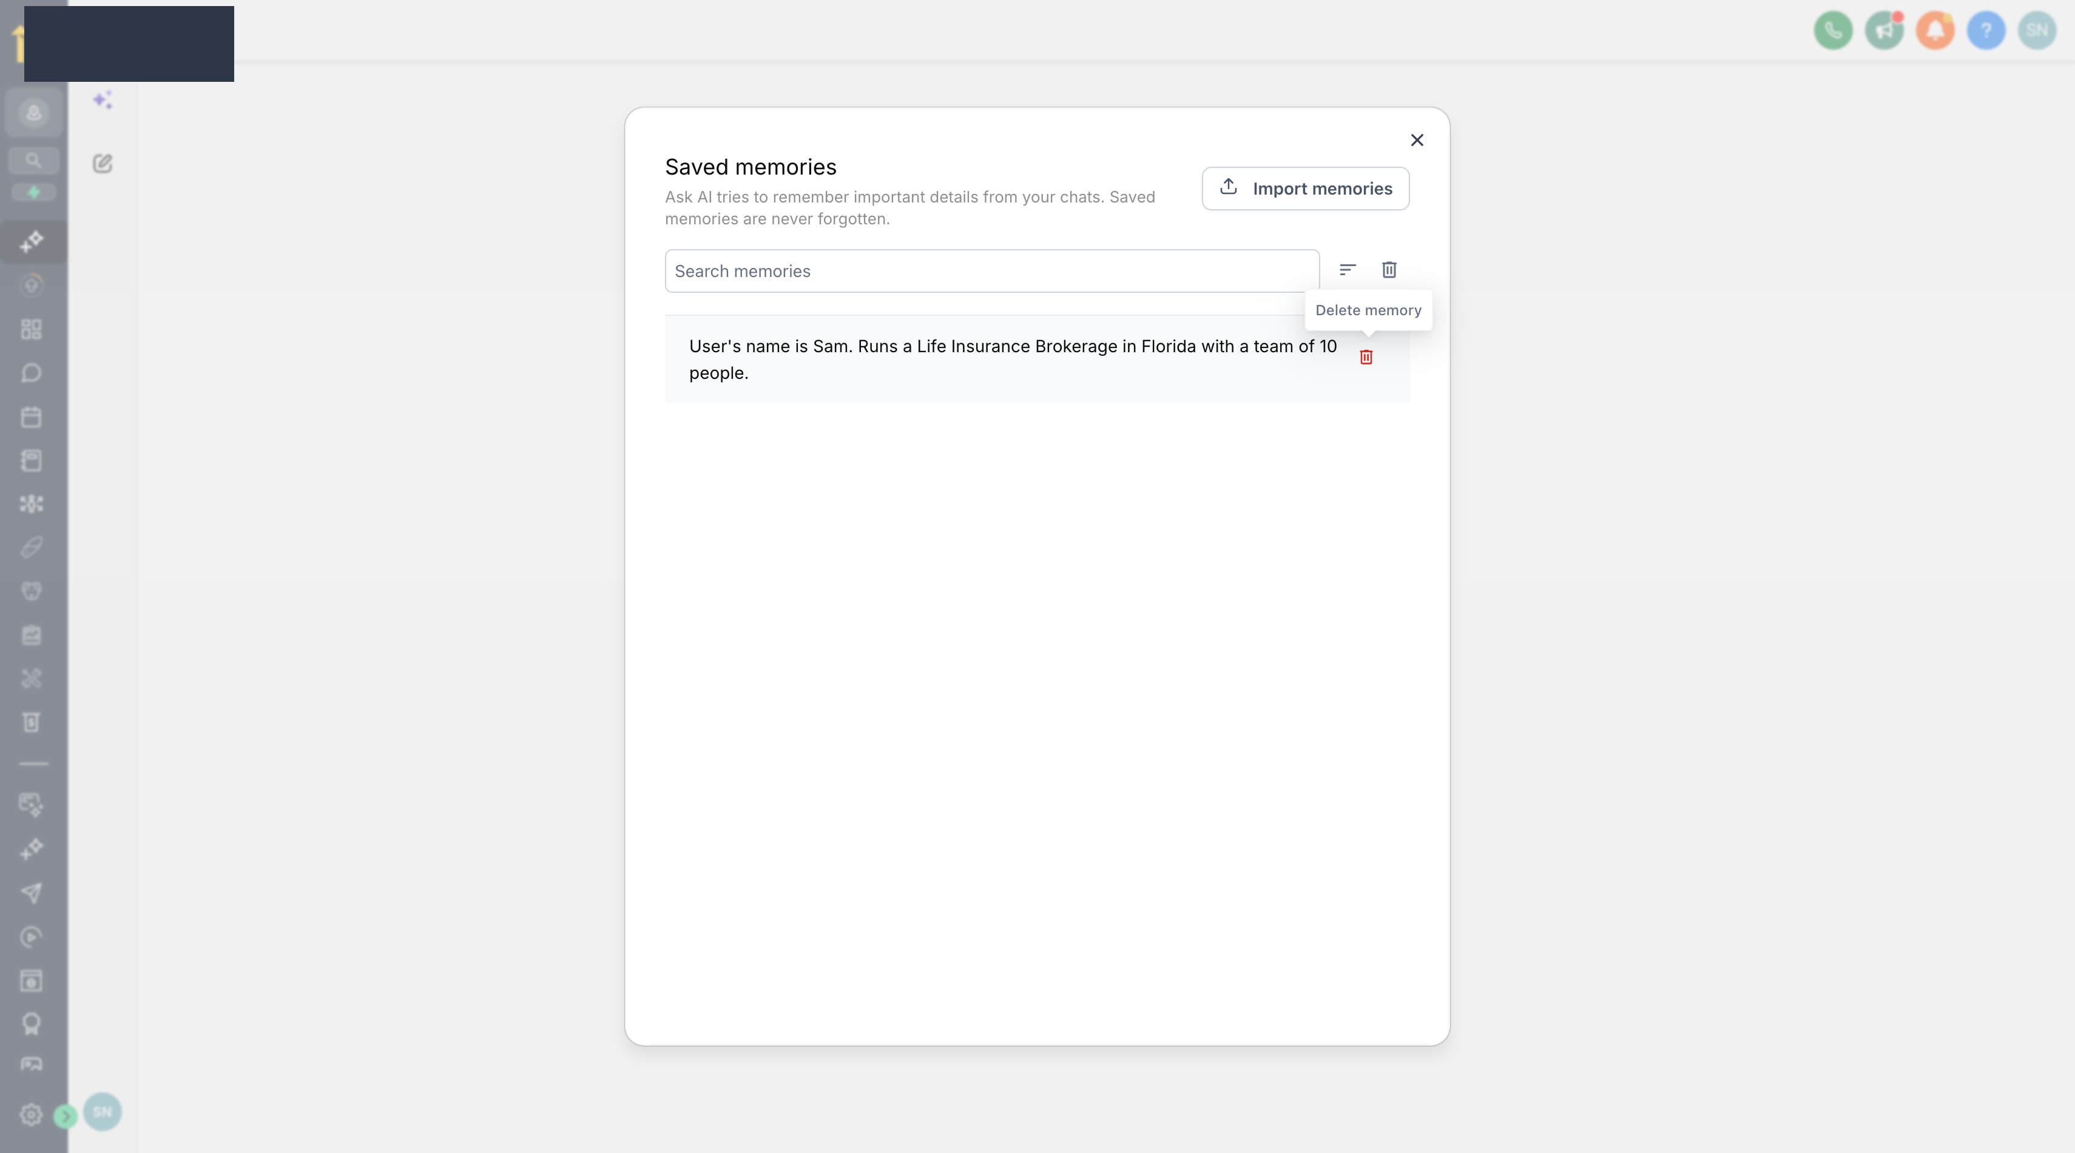2075x1153 pixels.
Task: Click the green phone dialer icon
Action: point(1832,30)
